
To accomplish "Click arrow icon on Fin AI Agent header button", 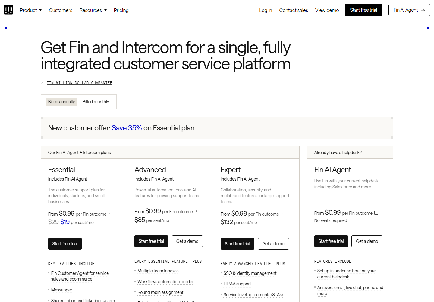I will point(423,10).
